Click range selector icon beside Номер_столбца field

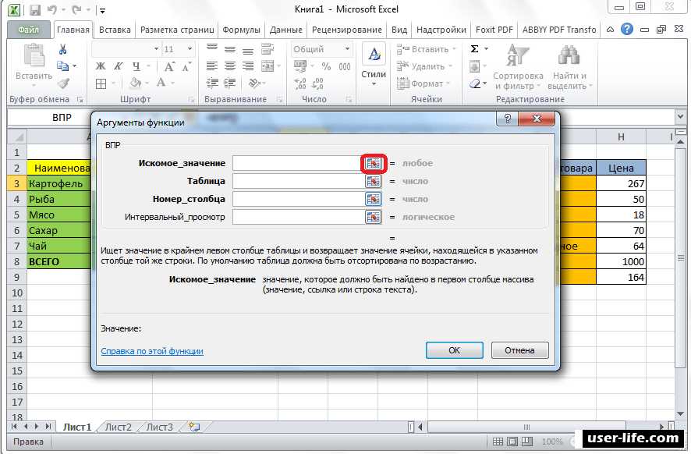374,199
